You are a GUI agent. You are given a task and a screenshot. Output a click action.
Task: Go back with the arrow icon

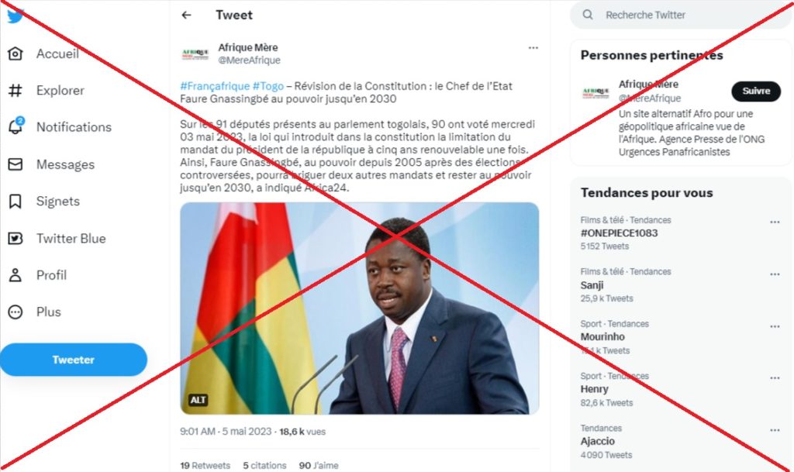point(186,16)
